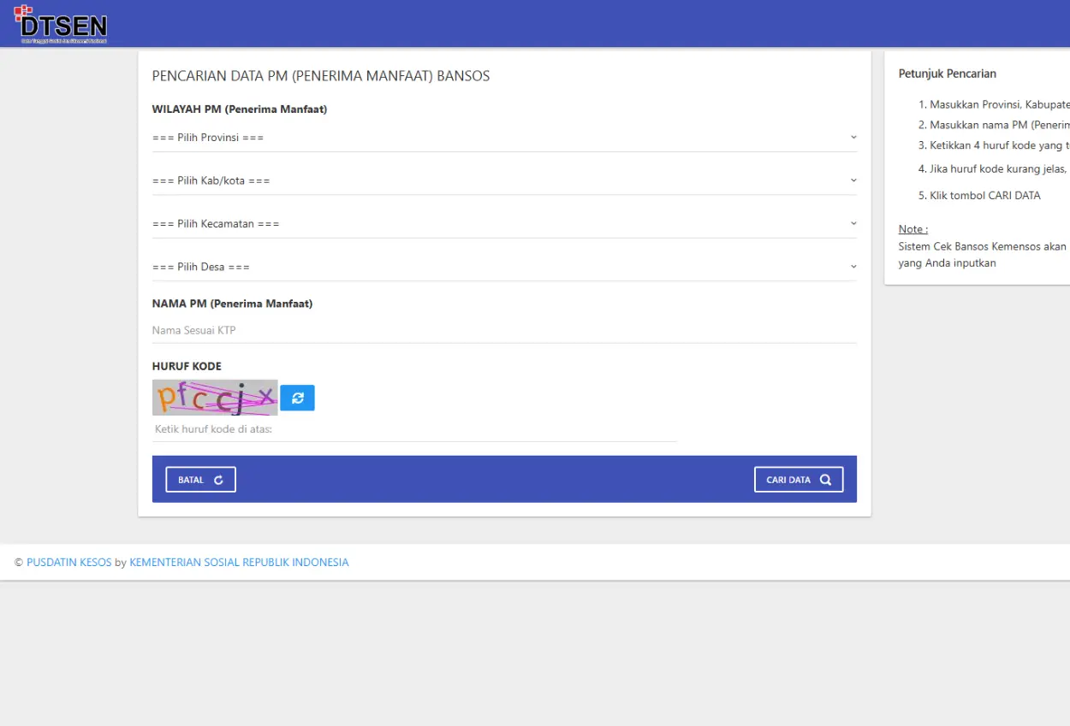Click the captcha letters image
The image size is (1070, 726).
point(215,398)
